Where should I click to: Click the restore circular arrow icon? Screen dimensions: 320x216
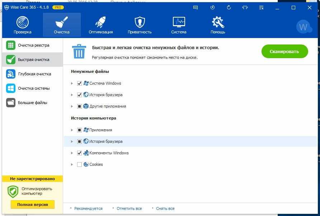229,8
